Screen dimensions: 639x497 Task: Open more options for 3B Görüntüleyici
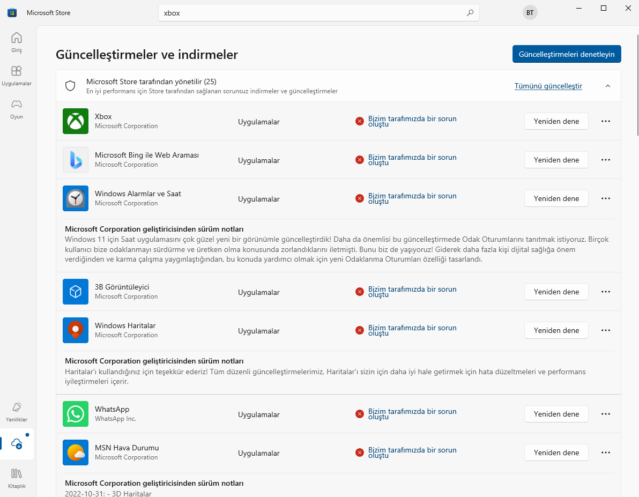pos(606,292)
